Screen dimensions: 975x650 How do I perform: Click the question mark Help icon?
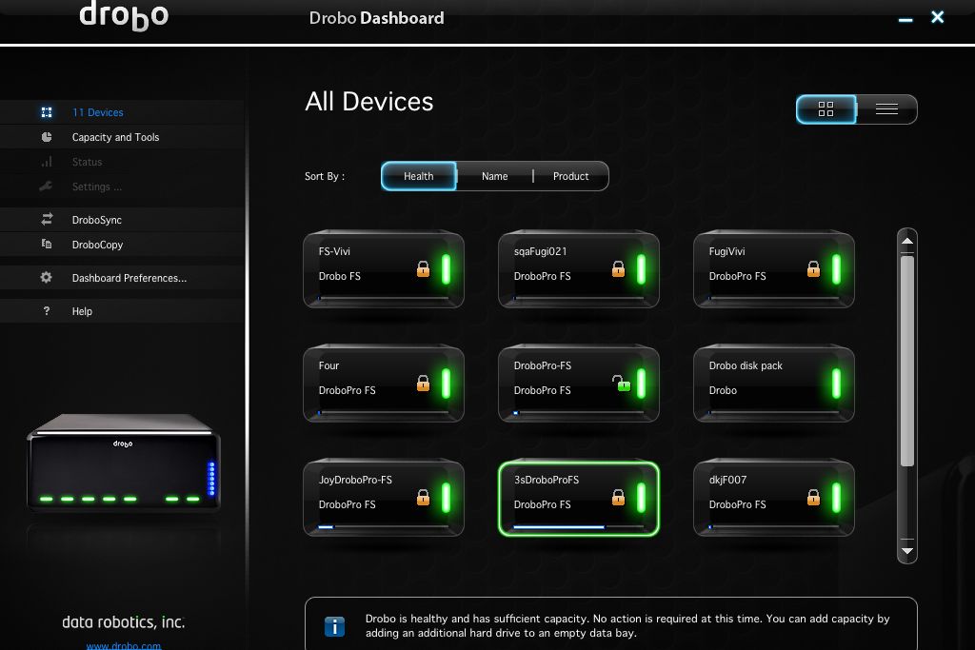[x=47, y=310]
